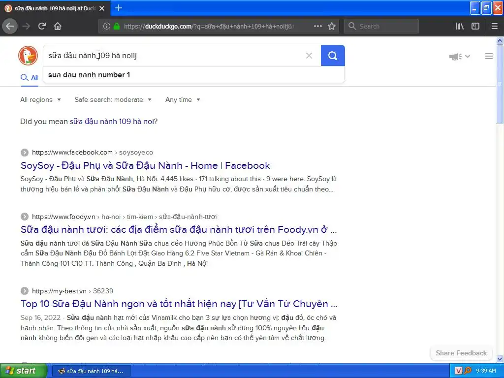The image size is (504, 378).
Task: Choose suggestion sua dau nanh number 1
Action: click(x=194, y=75)
